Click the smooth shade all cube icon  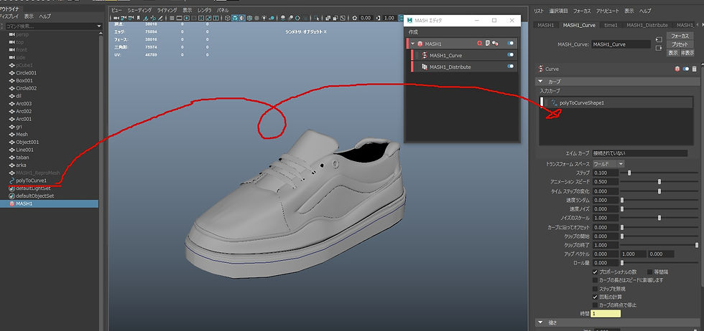tap(235, 18)
